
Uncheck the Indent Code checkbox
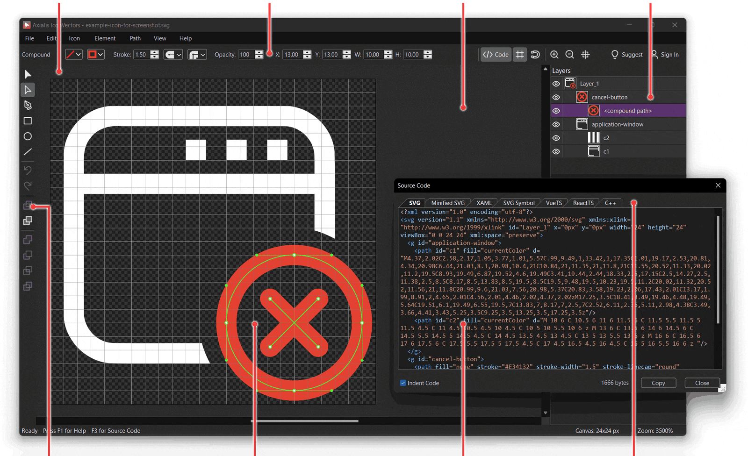[403, 383]
